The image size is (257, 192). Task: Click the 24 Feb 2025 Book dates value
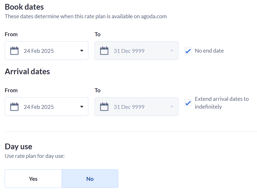pyautogui.click(x=39, y=51)
